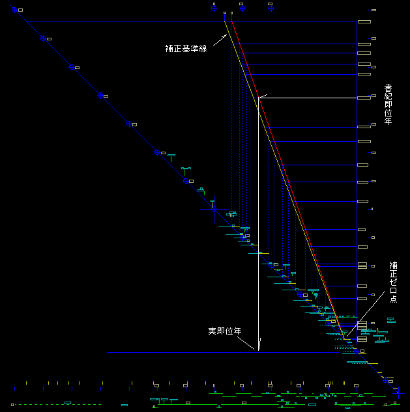Click the blue plus marker at the diagonal's lower-right end
This screenshot has height=412, width=410.
[398, 393]
